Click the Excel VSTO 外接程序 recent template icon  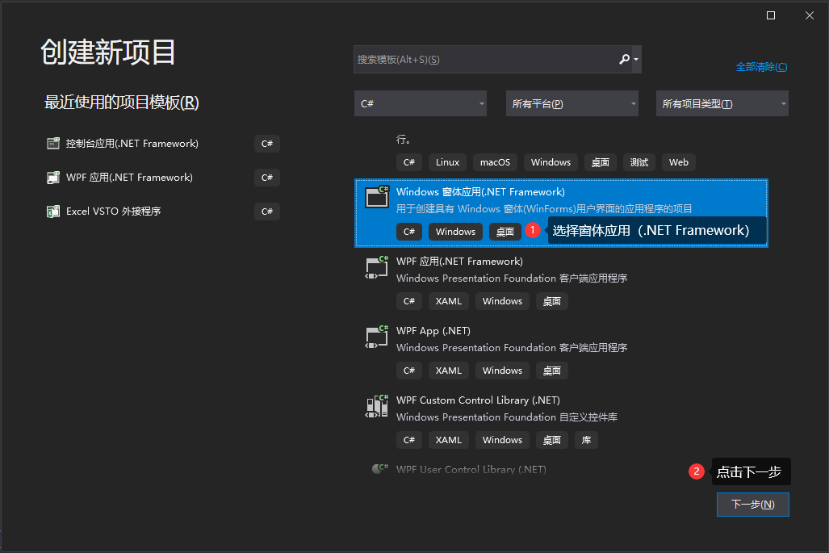[52, 212]
